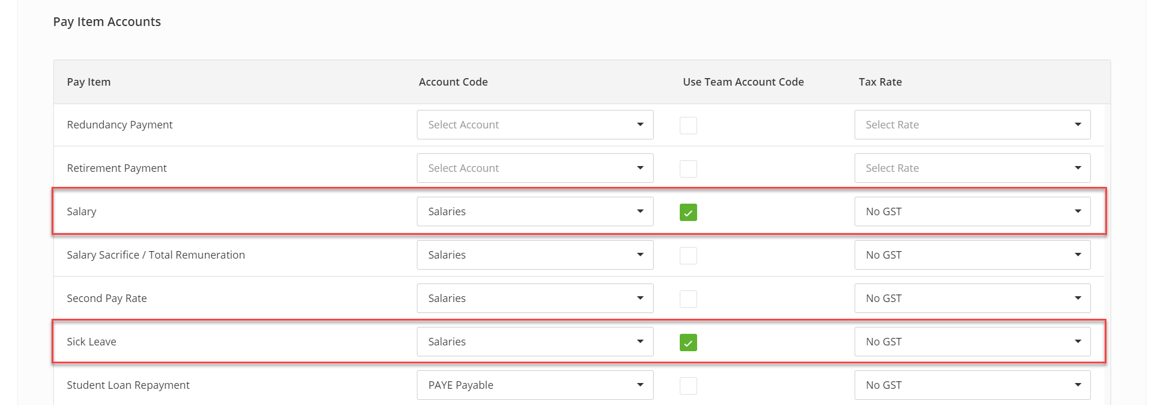The width and height of the screenshot is (1158, 405).
Task: Open Second Pay Rate account code dropdown
Action: (x=535, y=299)
